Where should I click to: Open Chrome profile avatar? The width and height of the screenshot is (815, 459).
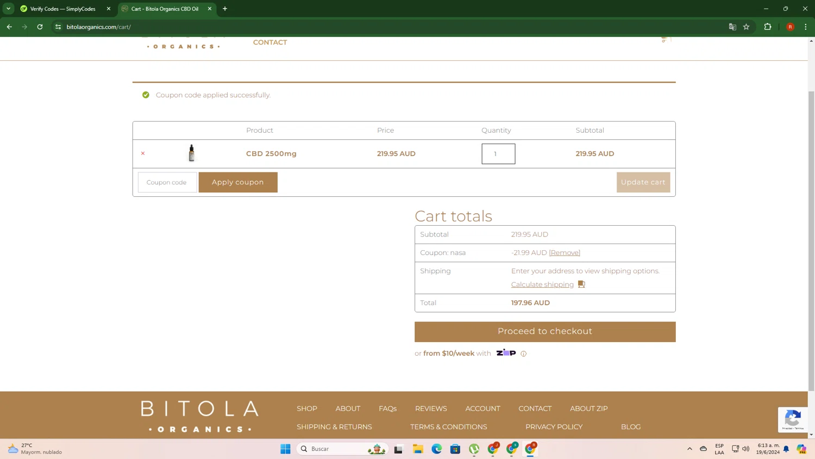[x=790, y=27]
